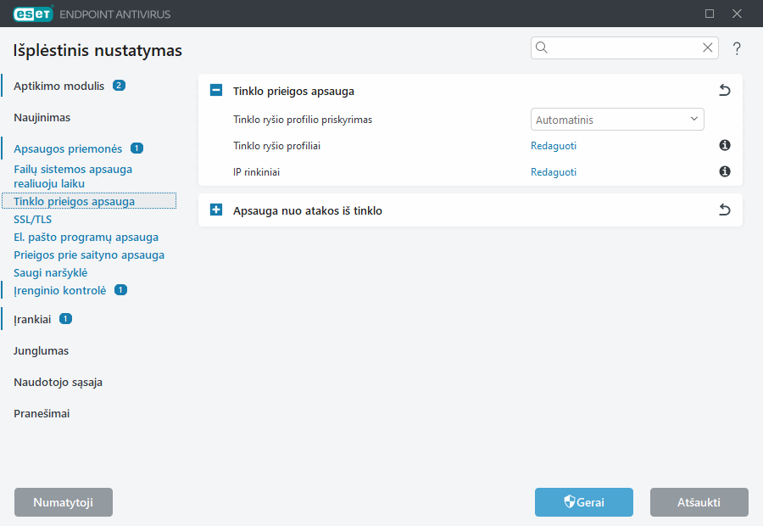Click the IP rinkiniai label
Image resolution: width=763 pixels, height=526 pixels.
pyautogui.click(x=256, y=172)
